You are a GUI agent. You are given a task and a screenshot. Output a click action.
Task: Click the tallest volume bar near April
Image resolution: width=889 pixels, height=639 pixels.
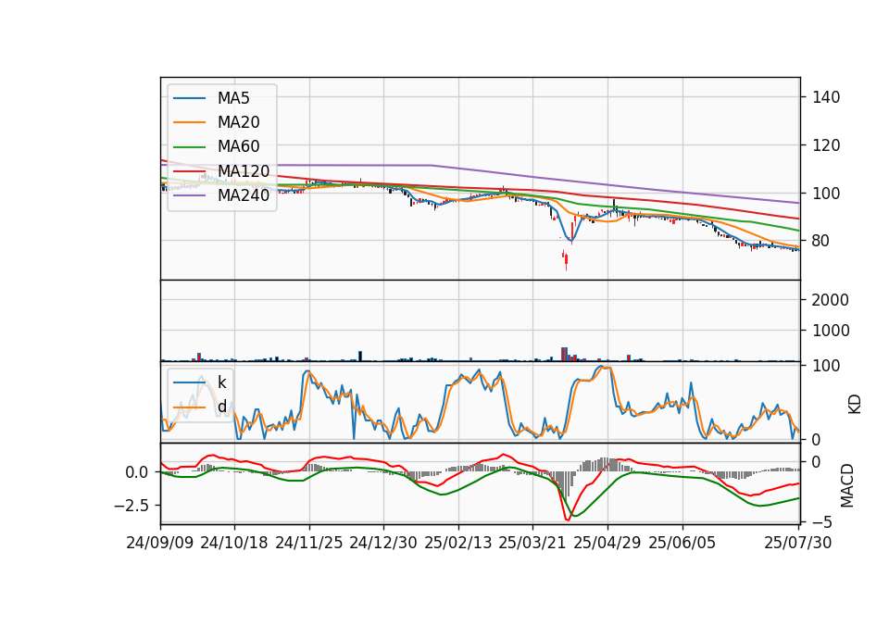pos(564,355)
